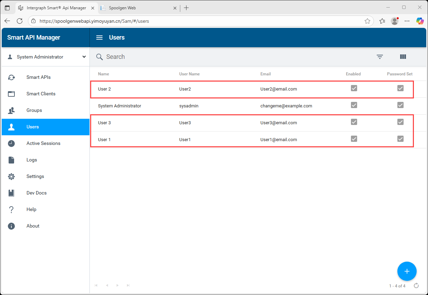This screenshot has height=295, width=428.
Task: Open the hamburger menu beside Users title
Action: pyautogui.click(x=99, y=38)
